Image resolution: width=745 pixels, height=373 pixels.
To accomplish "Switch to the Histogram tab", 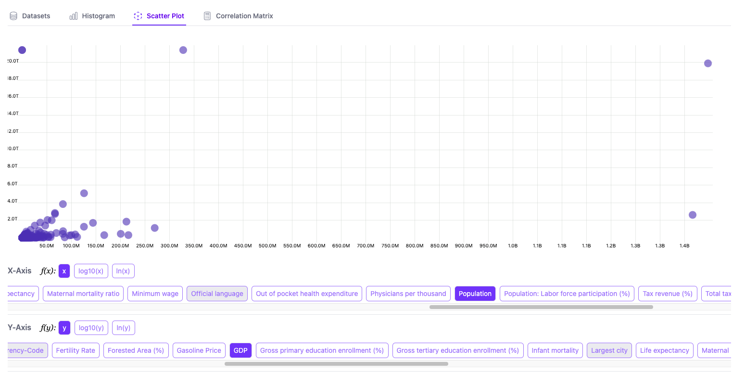I will coord(92,16).
